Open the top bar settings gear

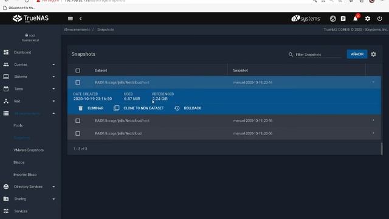(368, 19)
